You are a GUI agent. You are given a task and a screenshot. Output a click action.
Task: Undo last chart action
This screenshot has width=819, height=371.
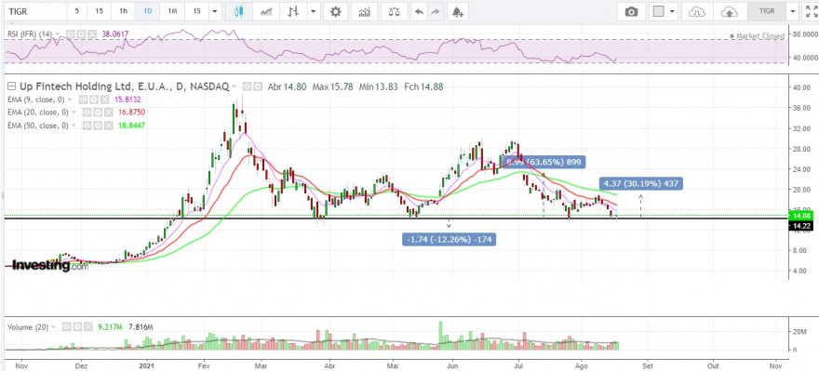pyautogui.click(x=419, y=11)
